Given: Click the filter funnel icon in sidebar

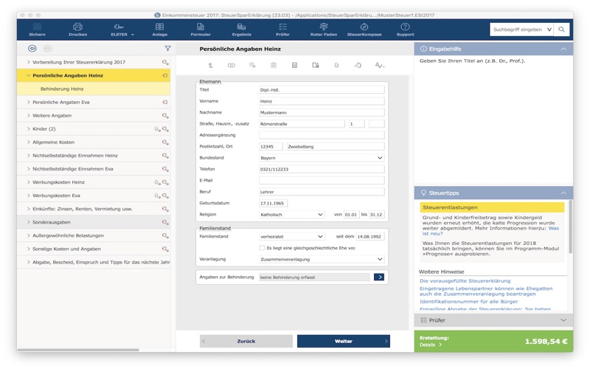Looking at the screenshot, I should tap(167, 49).
